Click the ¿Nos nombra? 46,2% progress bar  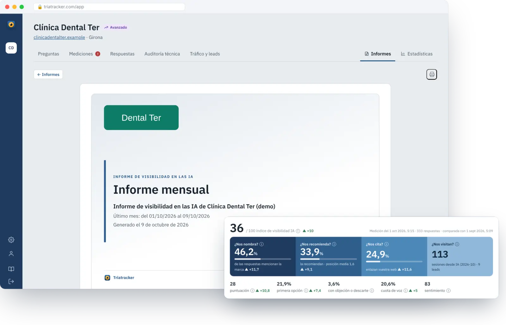click(x=262, y=259)
